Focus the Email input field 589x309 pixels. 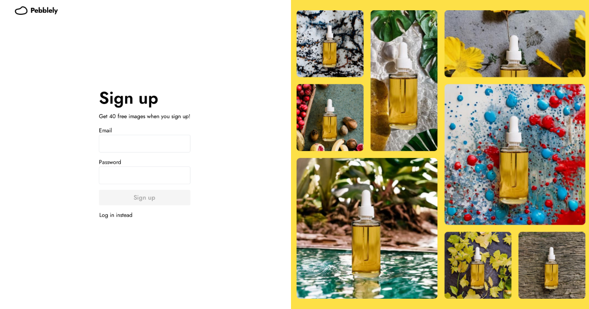coord(144,144)
